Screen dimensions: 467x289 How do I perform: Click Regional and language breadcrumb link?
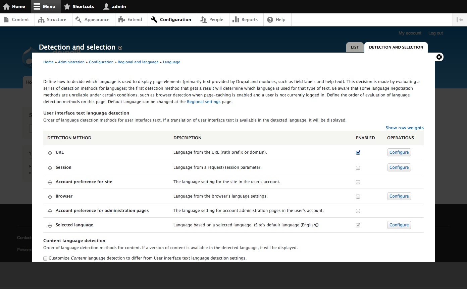[x=138, y=62]
